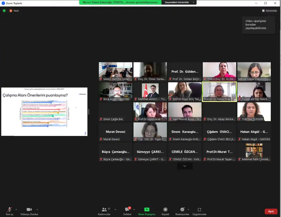
Task: Click the Kaydet record icon
Action: 165,210
